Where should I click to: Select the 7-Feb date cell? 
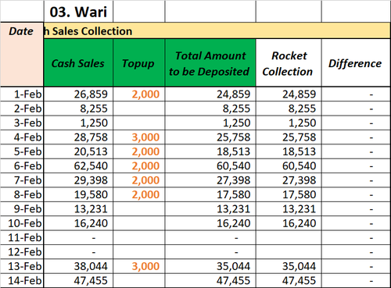tap(22, 180)
